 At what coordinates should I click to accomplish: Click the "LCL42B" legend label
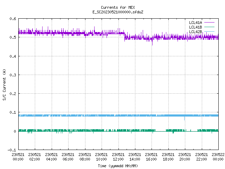pyautogui.click(x=195, y=32)
